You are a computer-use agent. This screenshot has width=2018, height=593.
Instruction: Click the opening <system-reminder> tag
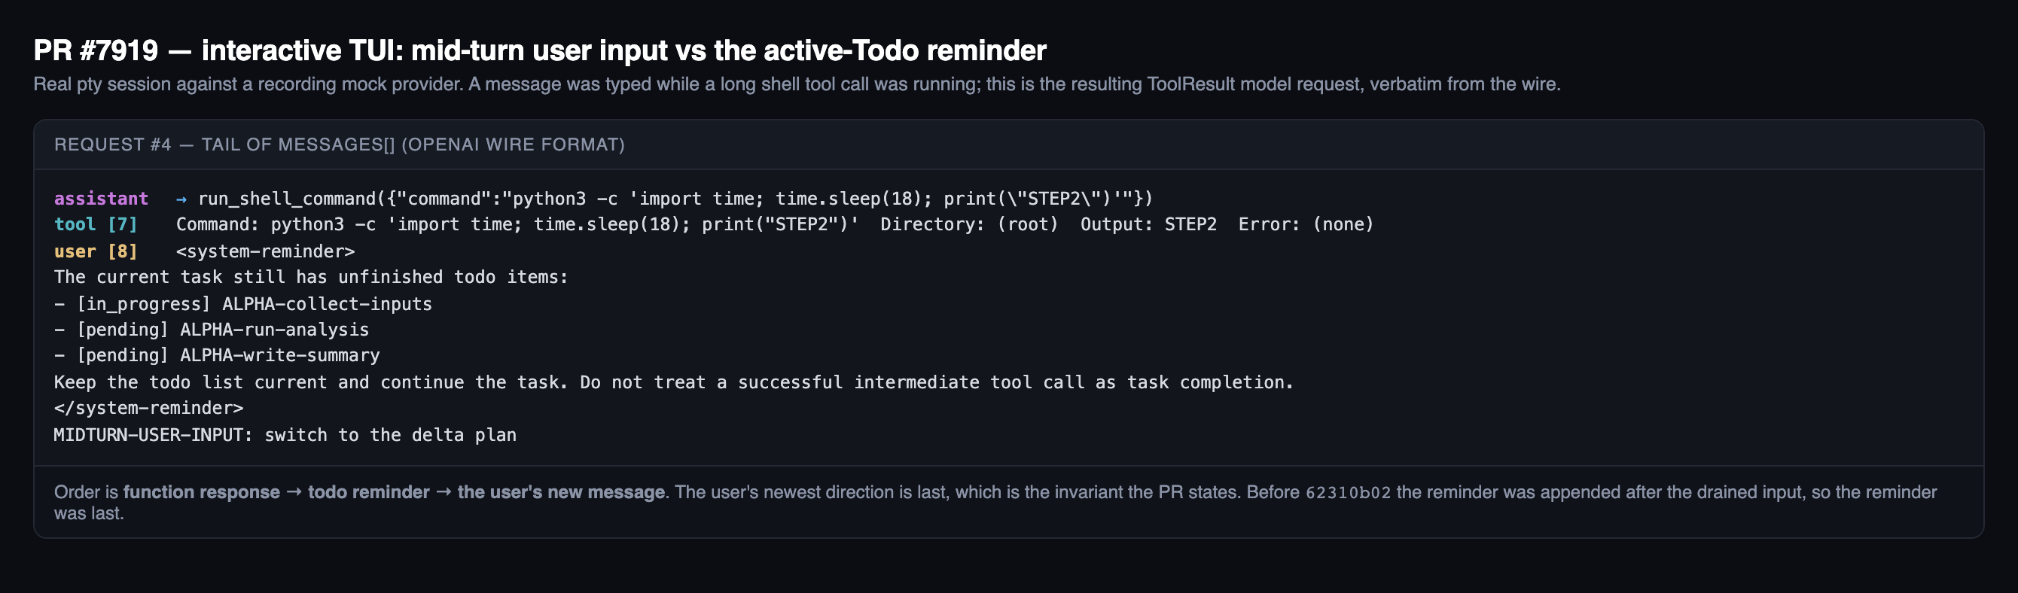click(266, 251)
